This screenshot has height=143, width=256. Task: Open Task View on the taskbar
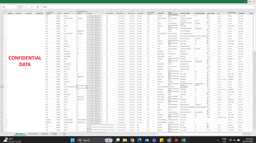coord(118,140)
